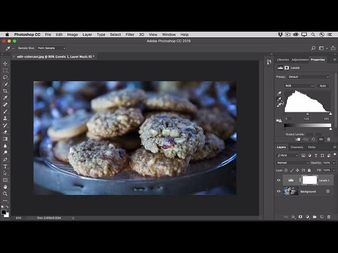Image resolution: width=338 pixels, height=253 pixels.
Task: Select the Move tool
Action: (5, 64)
